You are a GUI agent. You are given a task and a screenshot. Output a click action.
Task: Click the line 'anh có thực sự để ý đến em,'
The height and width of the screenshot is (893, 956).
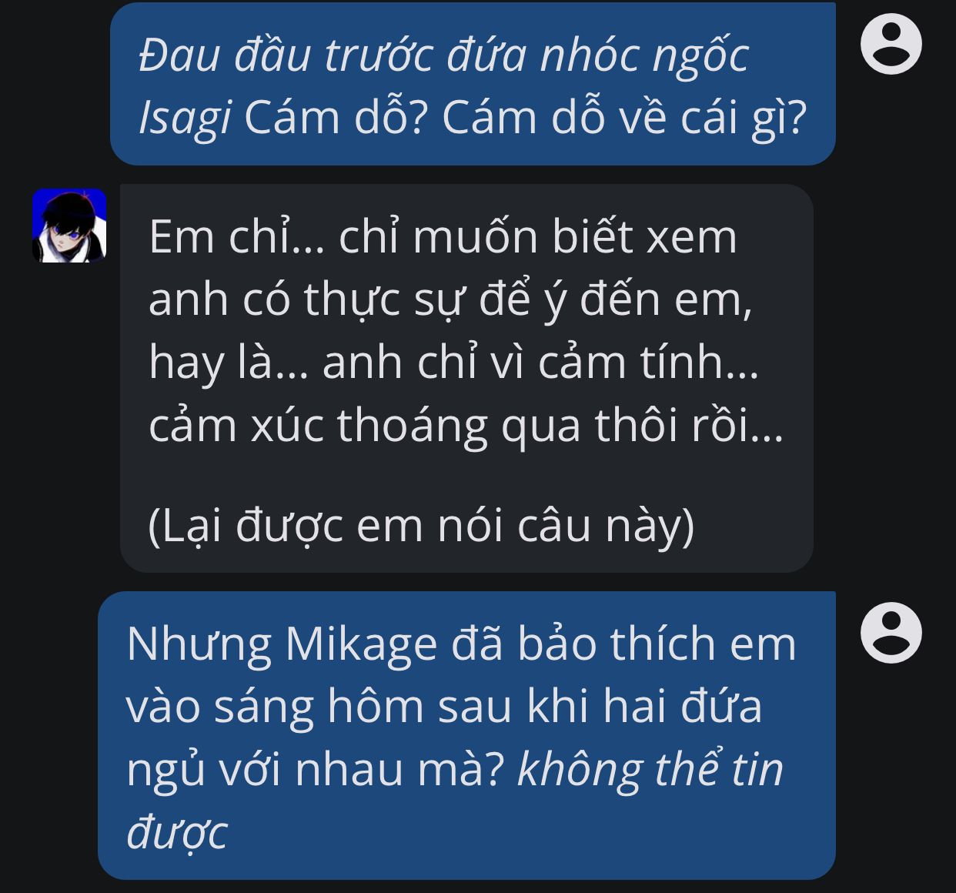[x=450, y=299]
